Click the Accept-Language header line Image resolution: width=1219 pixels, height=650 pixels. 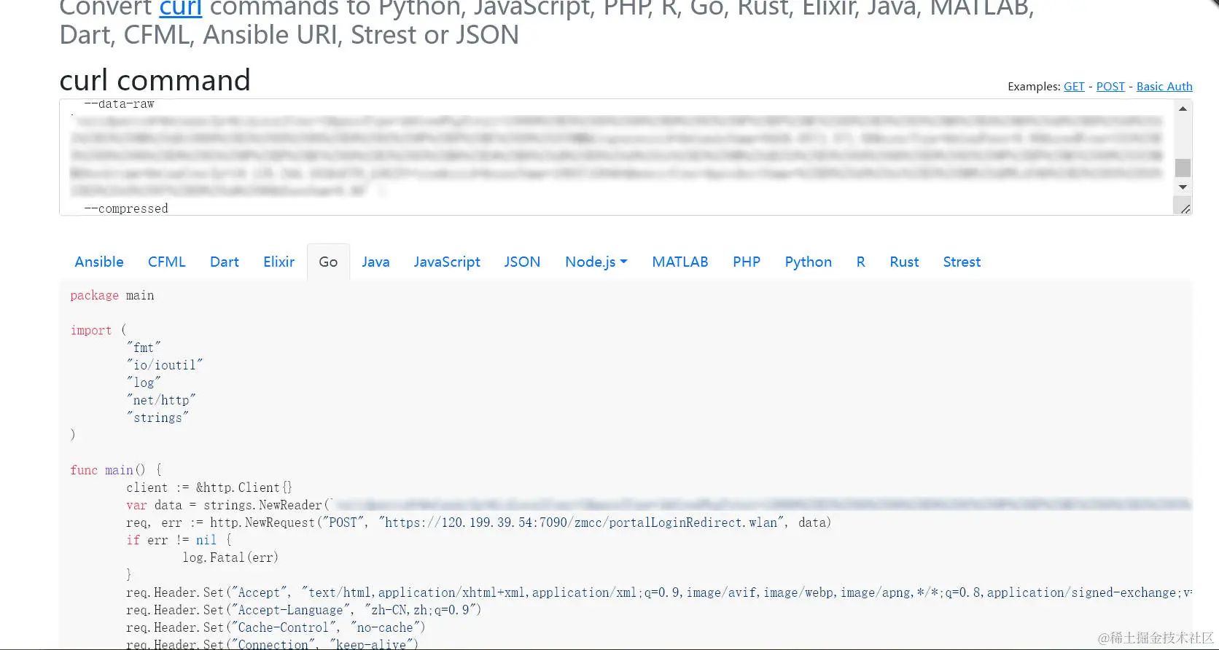click(304, 610)
